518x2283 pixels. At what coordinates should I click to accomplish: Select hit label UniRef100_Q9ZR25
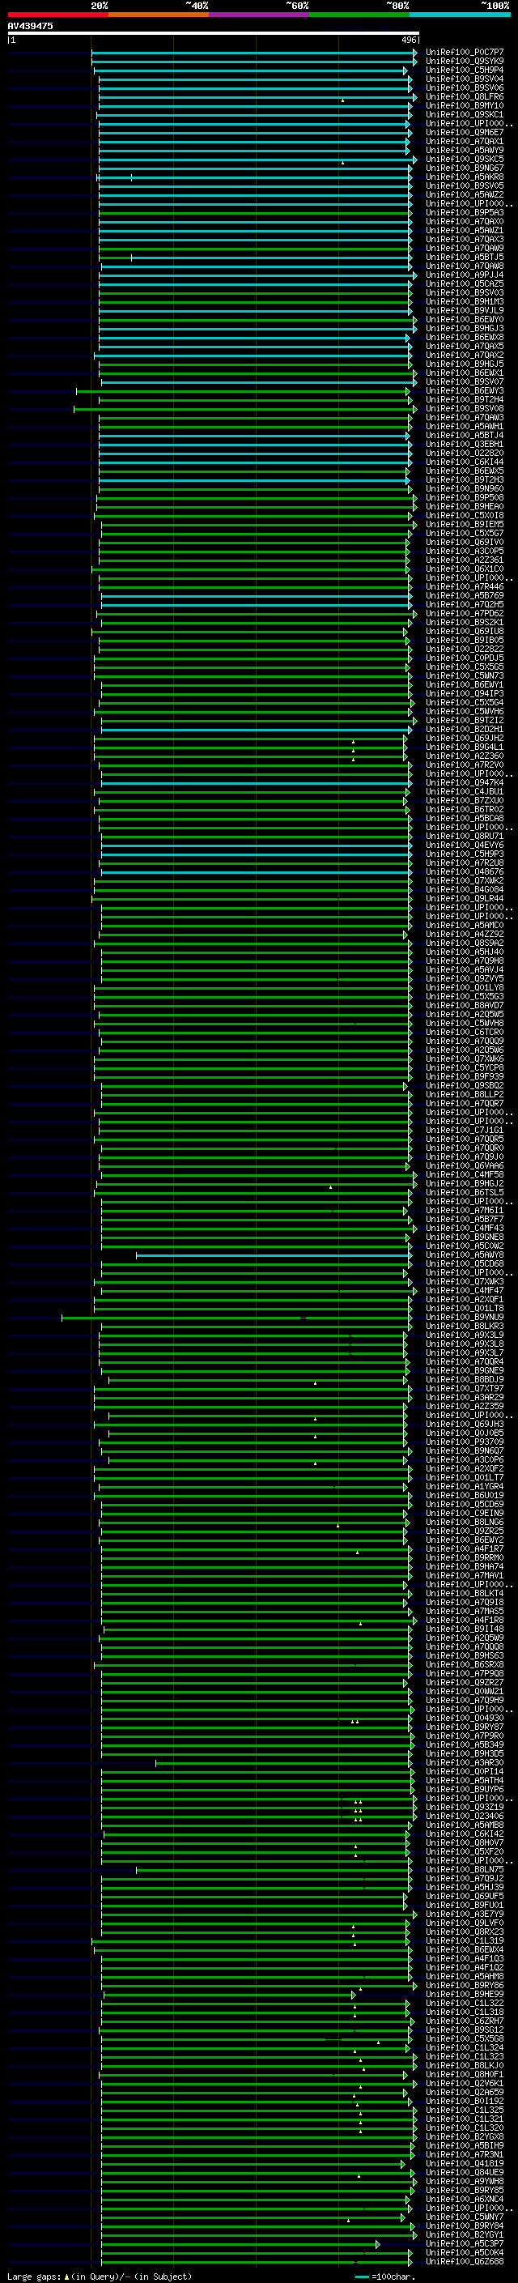click(x=465, y=1531)
